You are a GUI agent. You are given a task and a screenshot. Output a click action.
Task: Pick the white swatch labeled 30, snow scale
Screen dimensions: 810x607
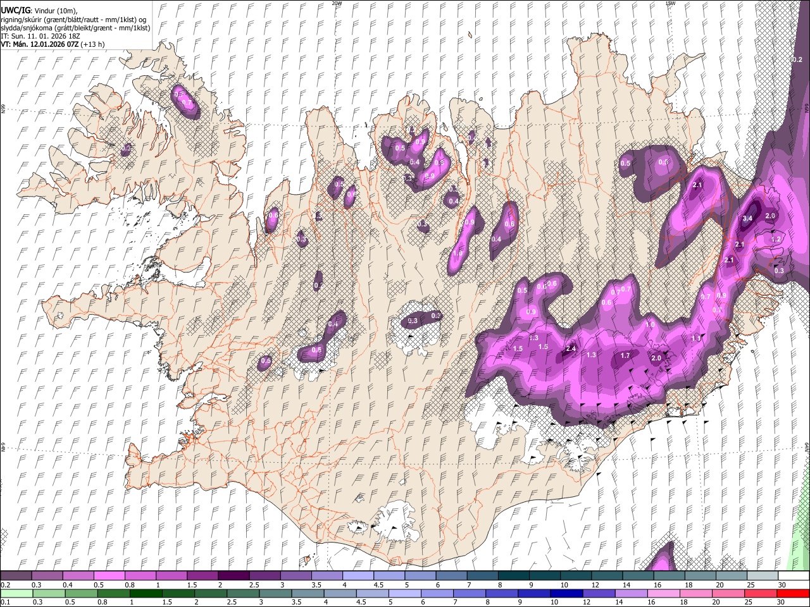pyautogui.click(x=794, y=576)
